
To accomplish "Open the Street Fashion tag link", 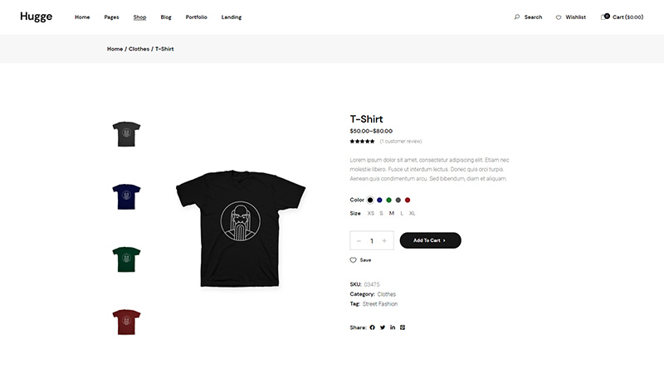I will click(380, 304).
